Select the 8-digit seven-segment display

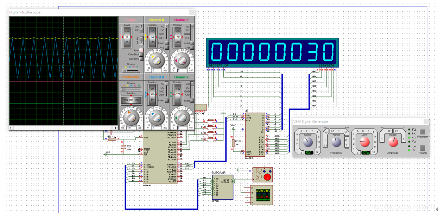point(273,52)
